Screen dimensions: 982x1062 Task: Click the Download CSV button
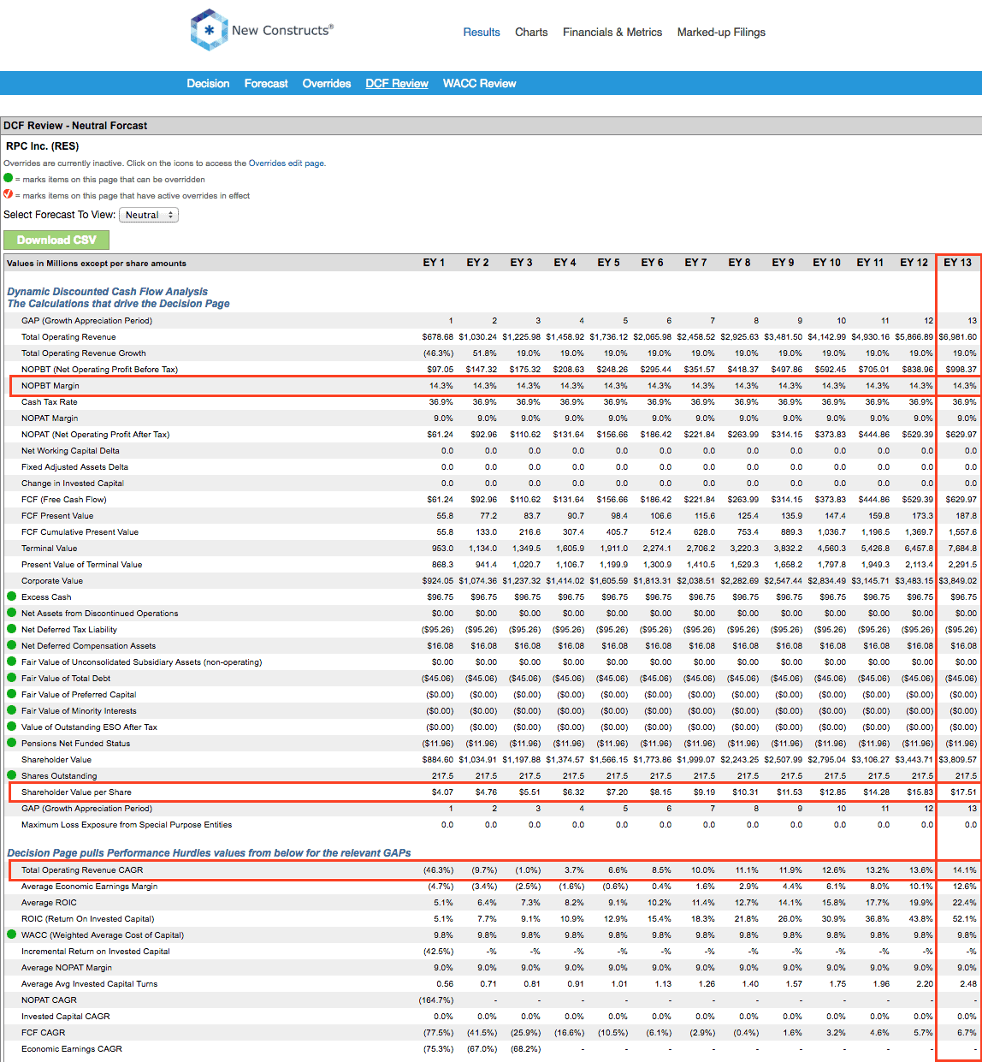pyautogui.click(x=56, y=240)
